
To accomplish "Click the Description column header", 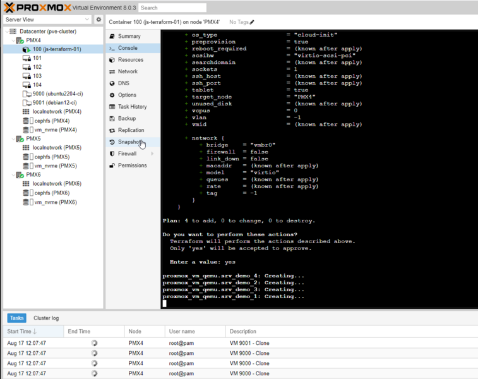I will tap(352, 332).
